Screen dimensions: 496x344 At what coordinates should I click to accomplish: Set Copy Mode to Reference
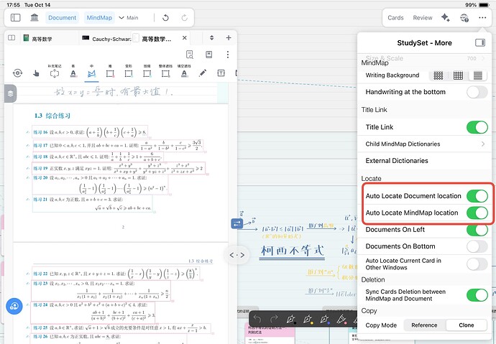click(423, 325)
